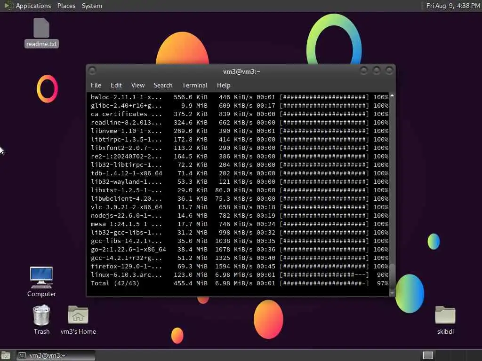Open the readme.txt desktop file
The image size is (482, 361).
41,32
